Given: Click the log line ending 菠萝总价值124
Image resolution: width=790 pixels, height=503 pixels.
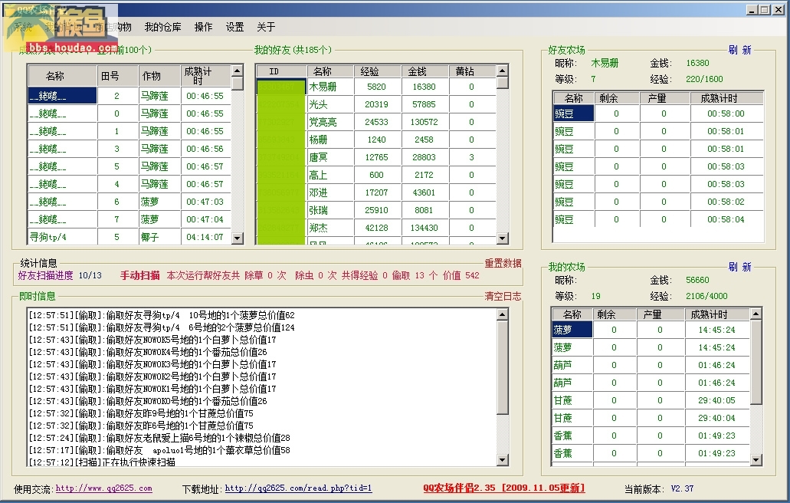Looking at the screenshot, I should (162, 327).
